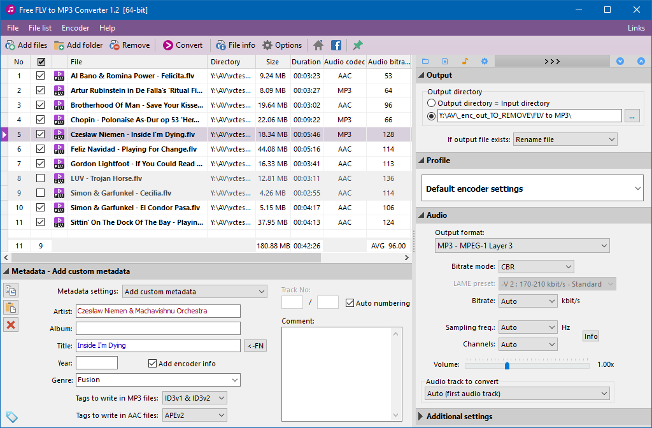This screenshot has height=428, width=652.
Task: Click the copy metadata icon
Action: [11, 290]
